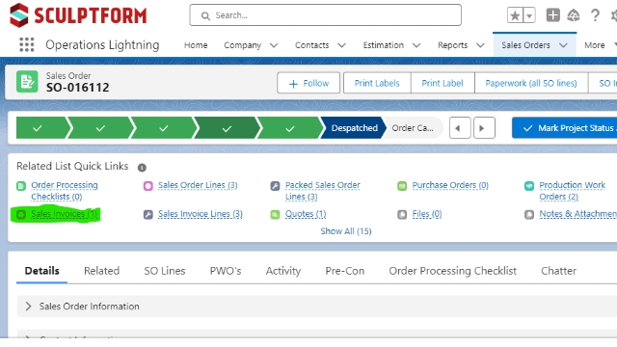617x347 pixels.
Task: Open the Sales Orders nav dropdown chevron
Action: (563, 45)
